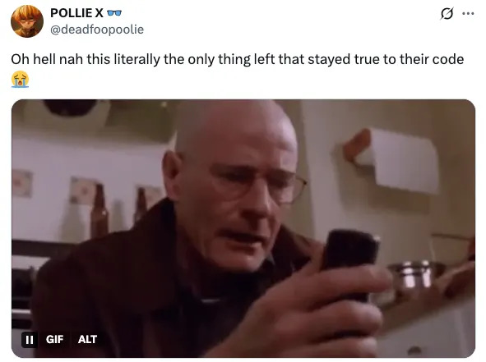This screenshot has width=486, height=362.
Task: Pause the playing GIF
Action: (x=30, y=339)
